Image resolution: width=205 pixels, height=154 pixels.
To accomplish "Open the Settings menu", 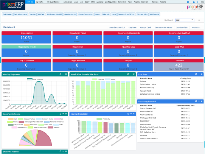I will pyautogui.click(x=155, y=2).
